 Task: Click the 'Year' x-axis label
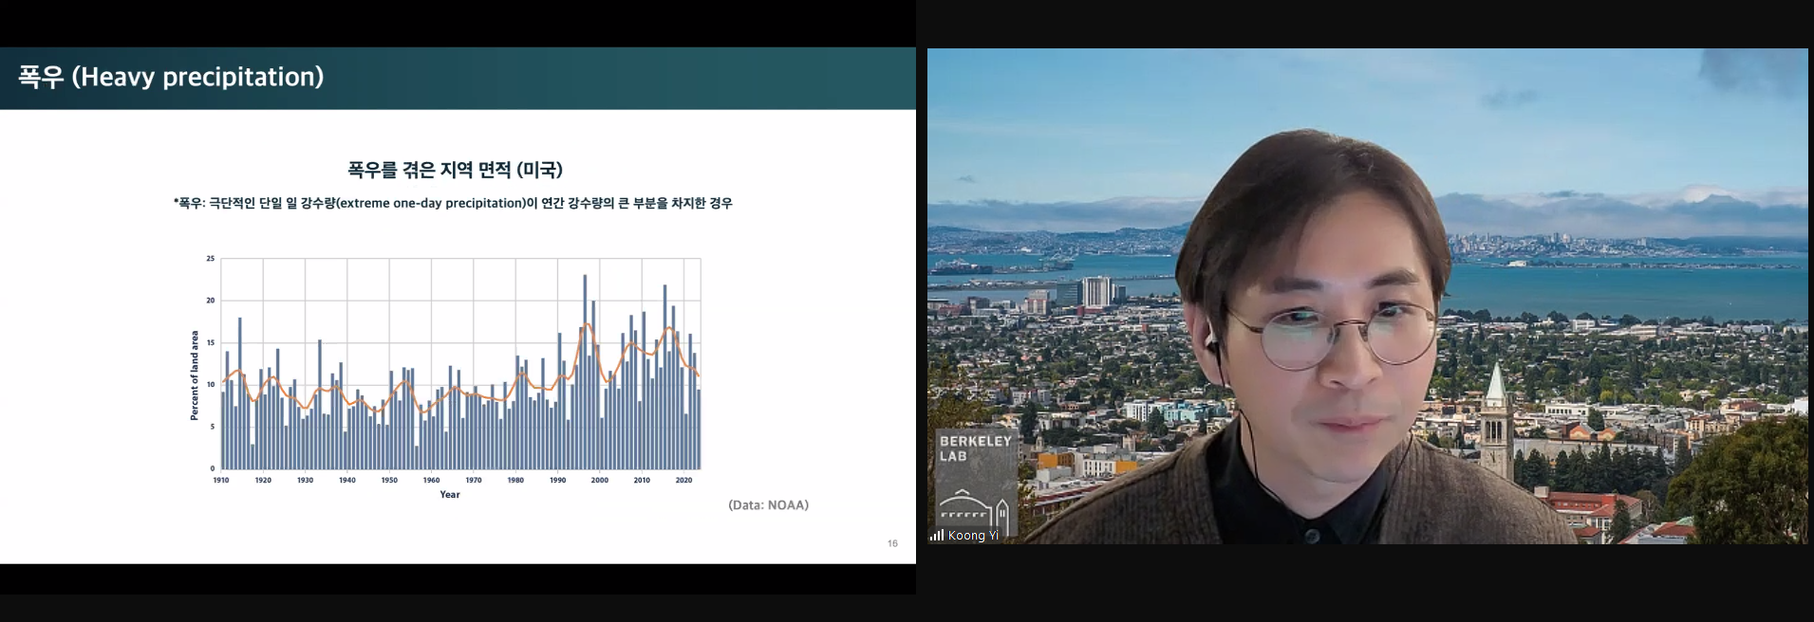pos(450,494)
